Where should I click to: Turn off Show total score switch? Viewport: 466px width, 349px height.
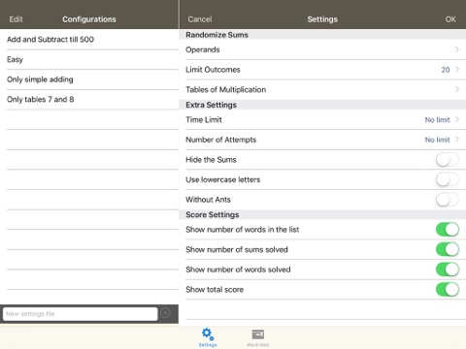pyautogui.click(x=448, y=290)
